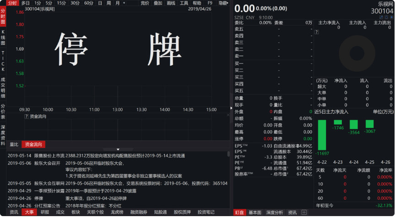Open the 资讯 tab in bottom-left bar

[14, 212]
